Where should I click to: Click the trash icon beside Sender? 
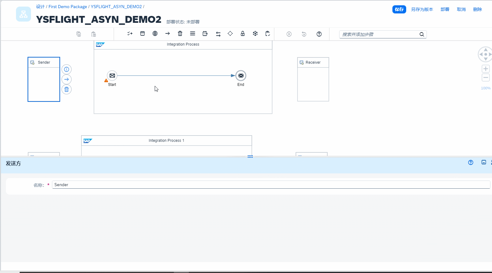click(x=66, y=89)
